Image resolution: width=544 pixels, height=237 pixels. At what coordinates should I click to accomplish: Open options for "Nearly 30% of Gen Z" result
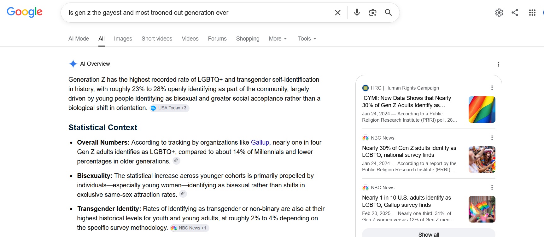click(492, 138)
